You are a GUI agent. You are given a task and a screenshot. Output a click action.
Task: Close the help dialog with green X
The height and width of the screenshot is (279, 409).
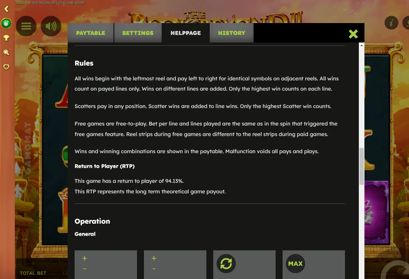[353, 34]
